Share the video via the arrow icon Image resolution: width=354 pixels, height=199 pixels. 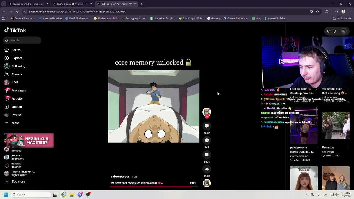pos(207,169)
